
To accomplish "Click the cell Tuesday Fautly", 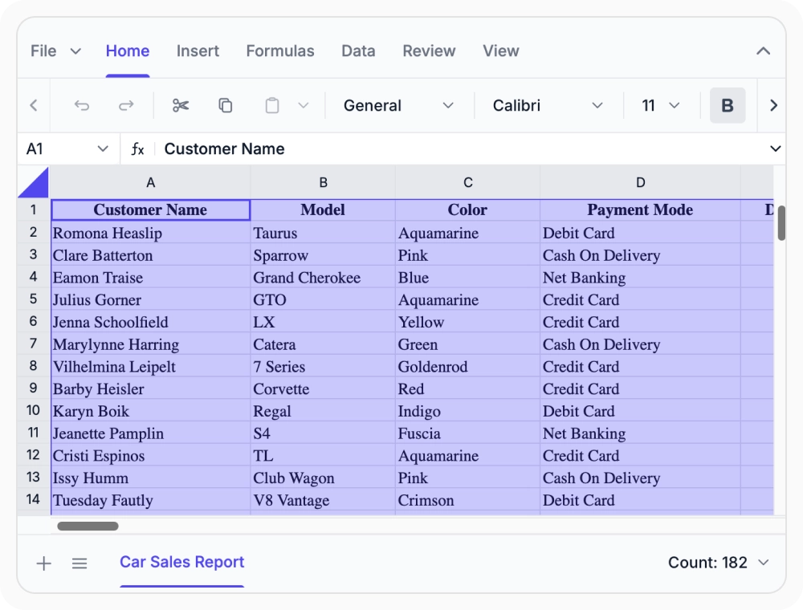I will (x=151, y=500).
